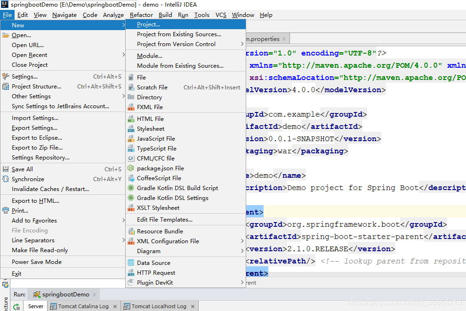Click the CFML/CFC file icon
Image resolution: width=466 pixels, height=311 pixels.
(x=131, y=158)
